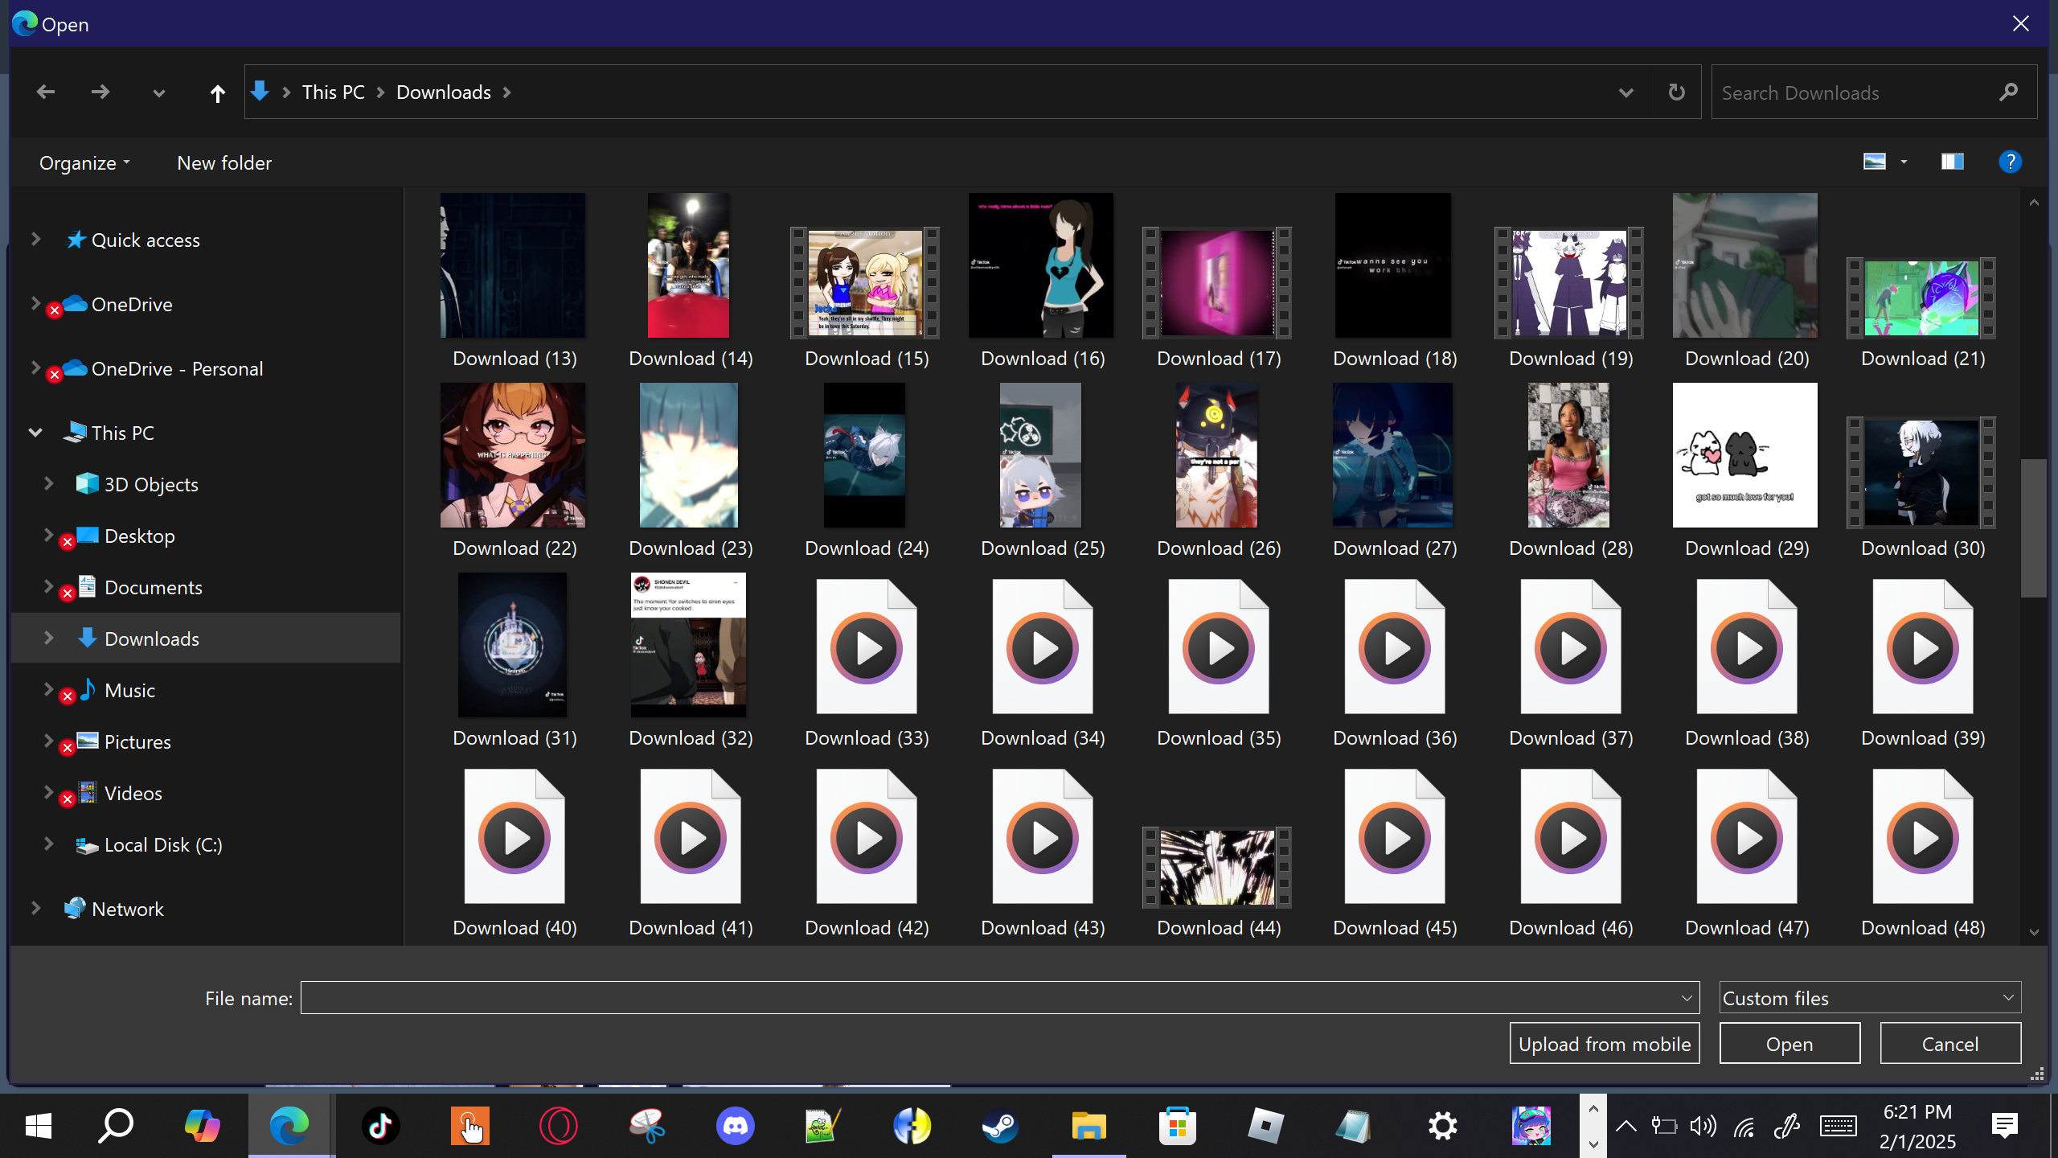Click the change view icon
The image size is (2058, 1158).
coord(1874,162)
